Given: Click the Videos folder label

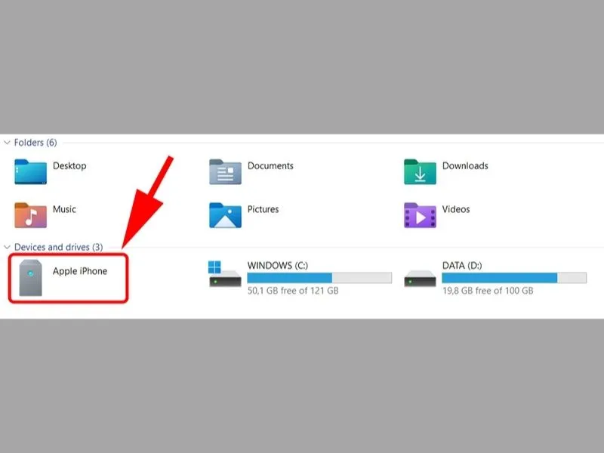Looking at the screenshot, I should point(456,209).
